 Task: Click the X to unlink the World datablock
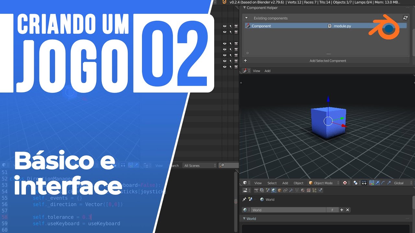(x=348, y=210)
